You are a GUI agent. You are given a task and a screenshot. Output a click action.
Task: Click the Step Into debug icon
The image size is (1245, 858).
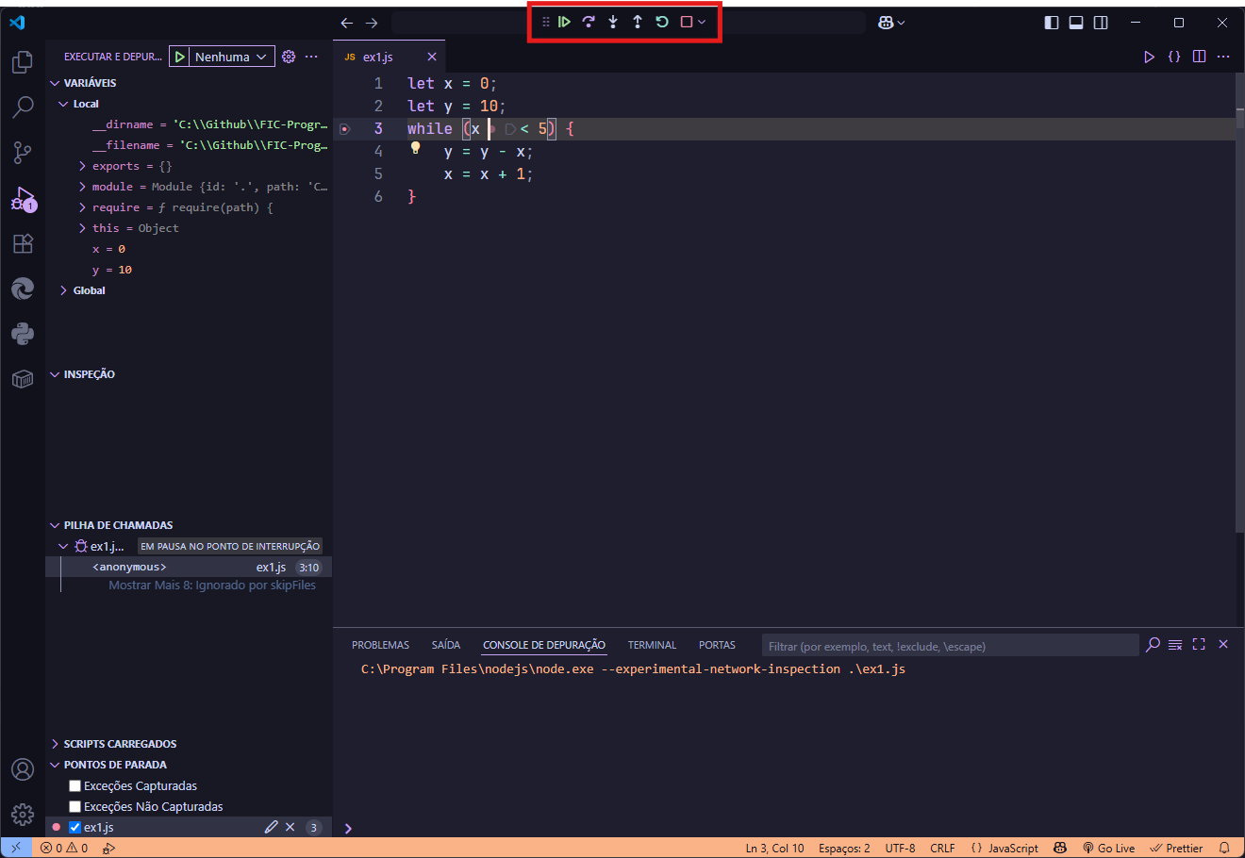pos(613,22)
